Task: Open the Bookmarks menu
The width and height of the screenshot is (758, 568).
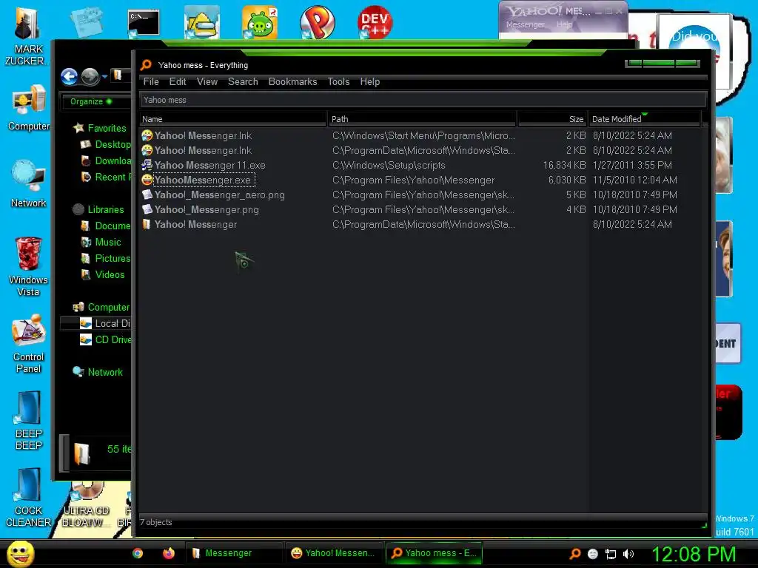Action: [292, 81]
